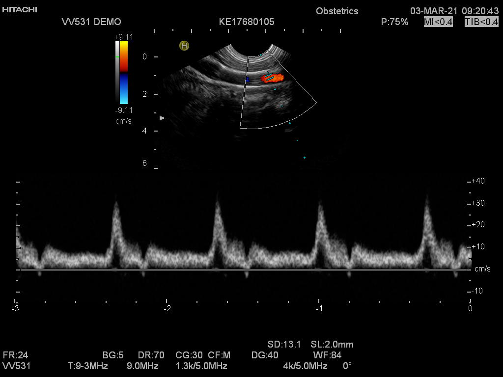Click the yellow H probe orientation marker
The height and width of the screenshot is (377, 503).
pos(184,46)
